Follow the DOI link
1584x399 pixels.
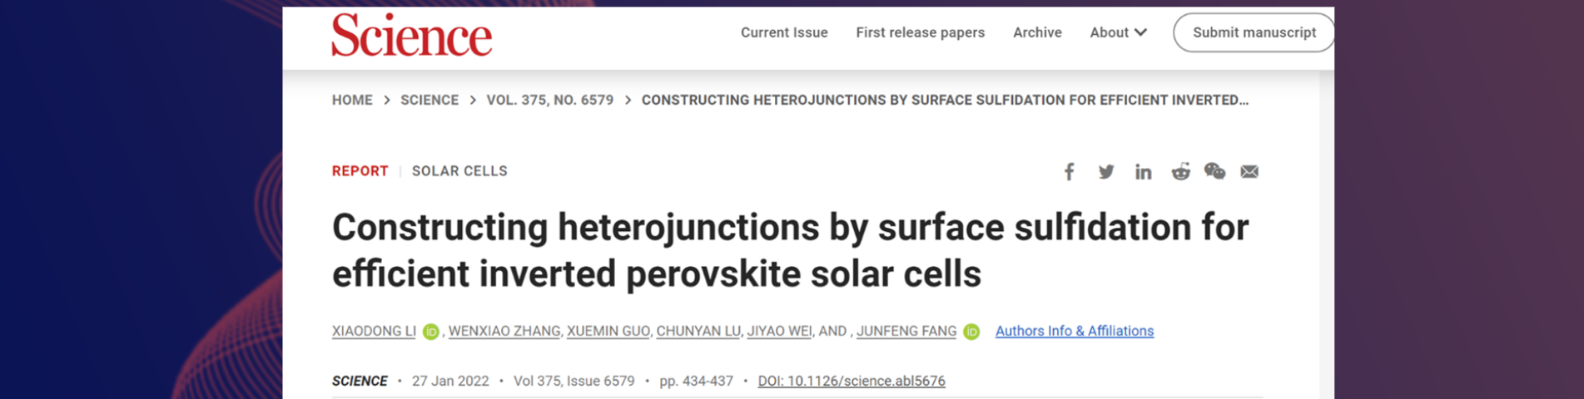pos(851,381)
